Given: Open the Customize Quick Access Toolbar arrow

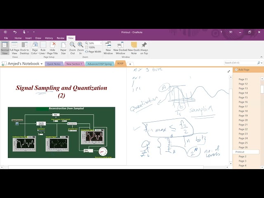Looking at the screenshot, I should [34, 32].
